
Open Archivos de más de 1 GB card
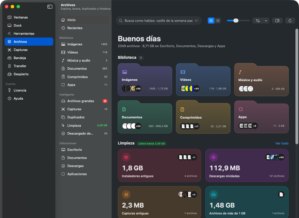[247, 202]
